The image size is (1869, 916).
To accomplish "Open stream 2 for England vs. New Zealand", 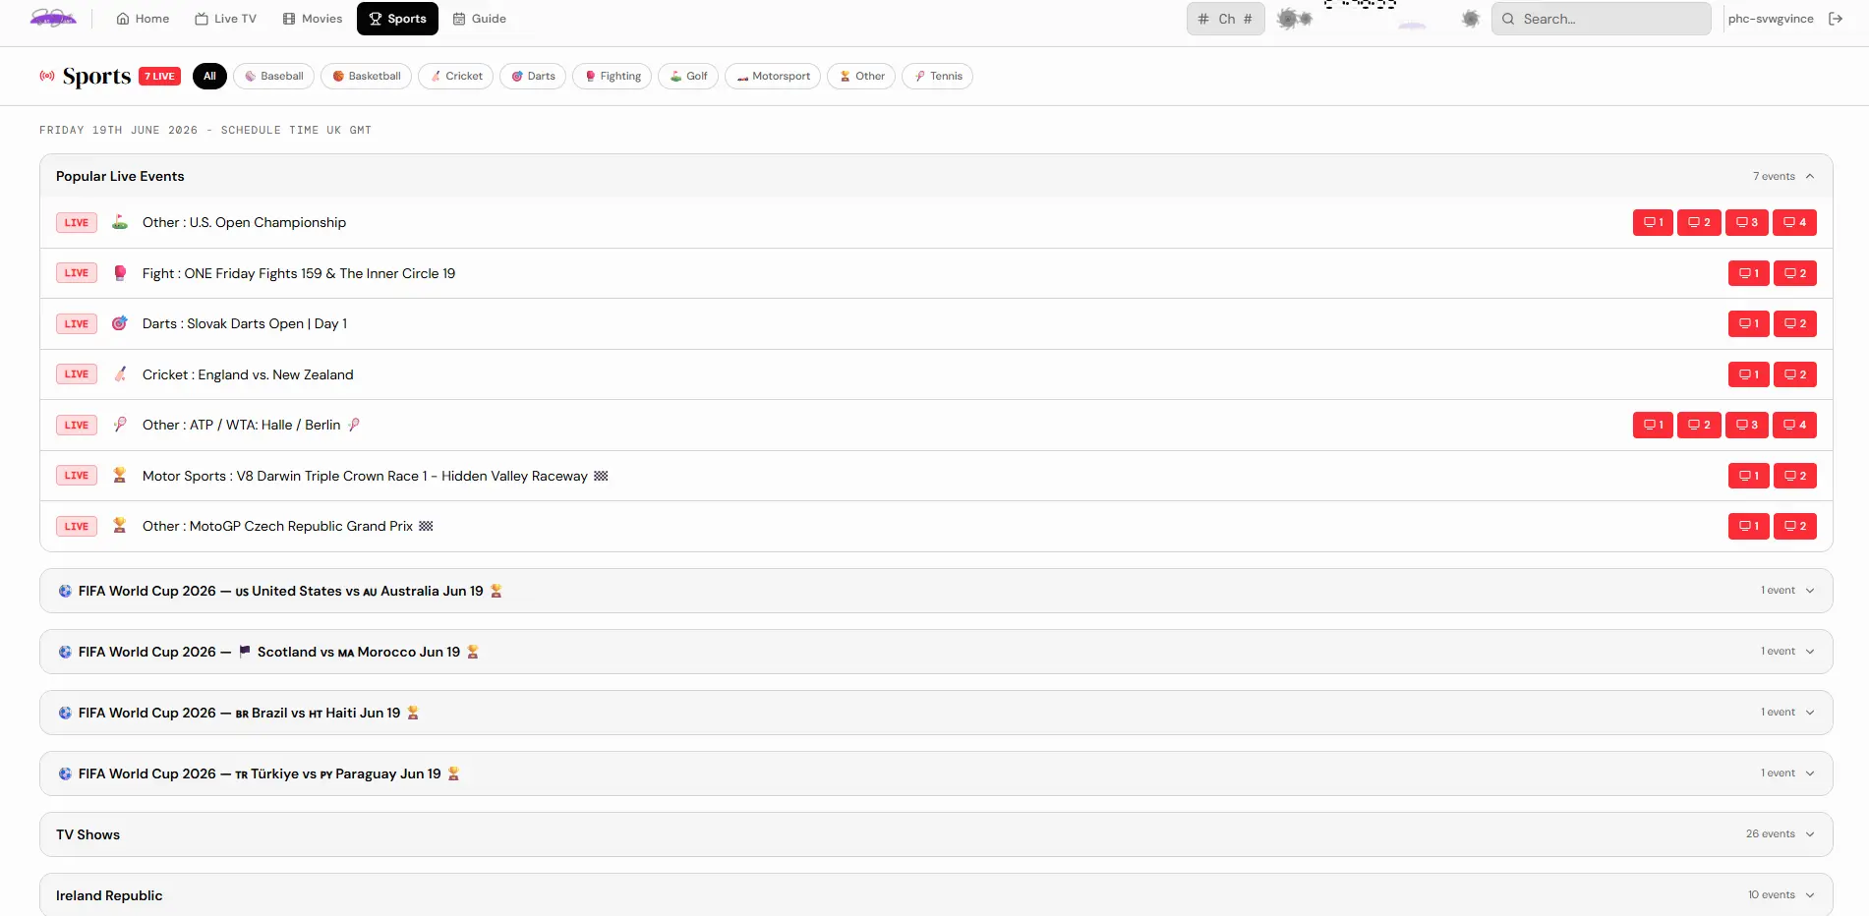I will tap(1795, 374).
